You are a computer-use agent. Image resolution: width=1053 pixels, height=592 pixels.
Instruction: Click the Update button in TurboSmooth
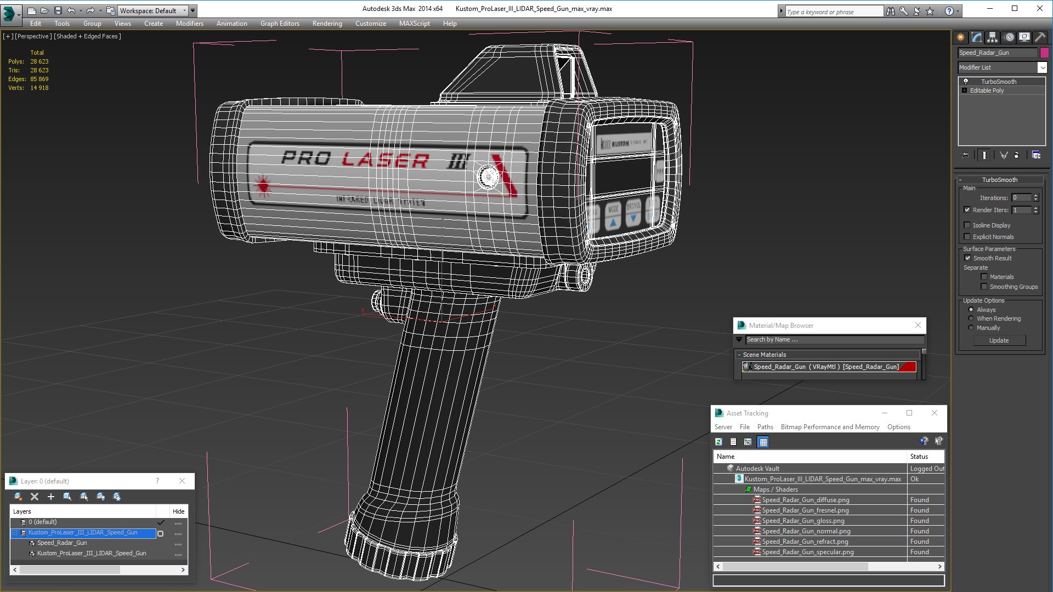point(999,340)
